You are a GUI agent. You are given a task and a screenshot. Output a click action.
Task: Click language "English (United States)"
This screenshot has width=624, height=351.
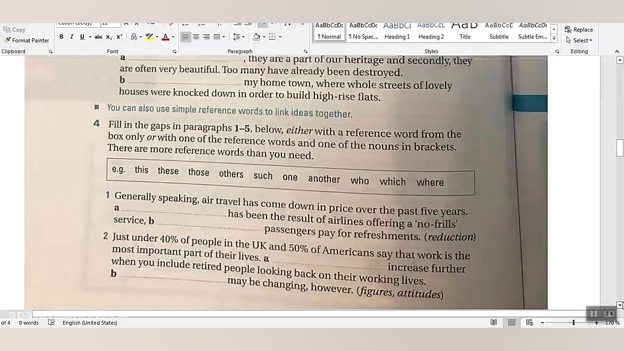point(90,323)
